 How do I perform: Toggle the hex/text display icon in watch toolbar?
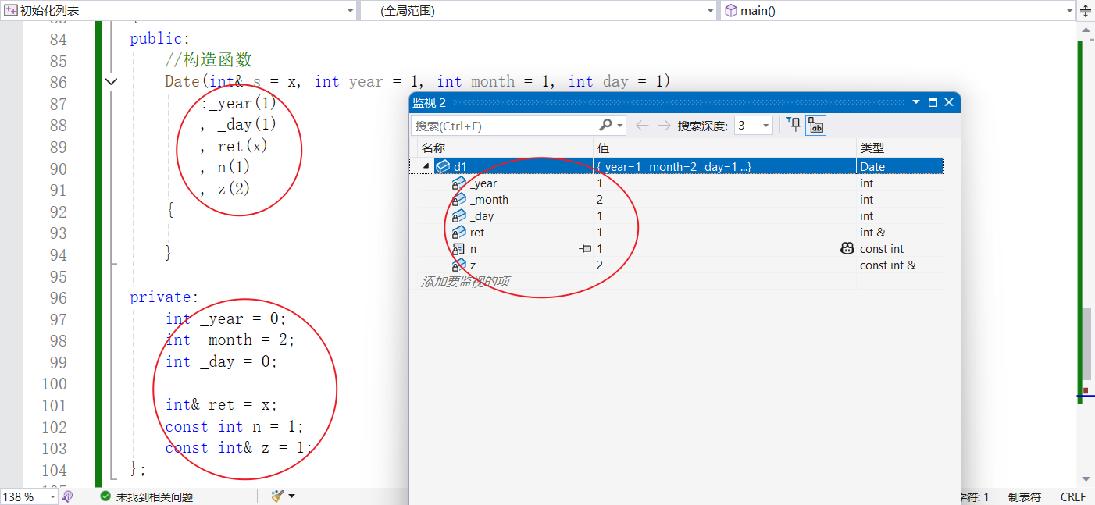click(x=816, y=125)
